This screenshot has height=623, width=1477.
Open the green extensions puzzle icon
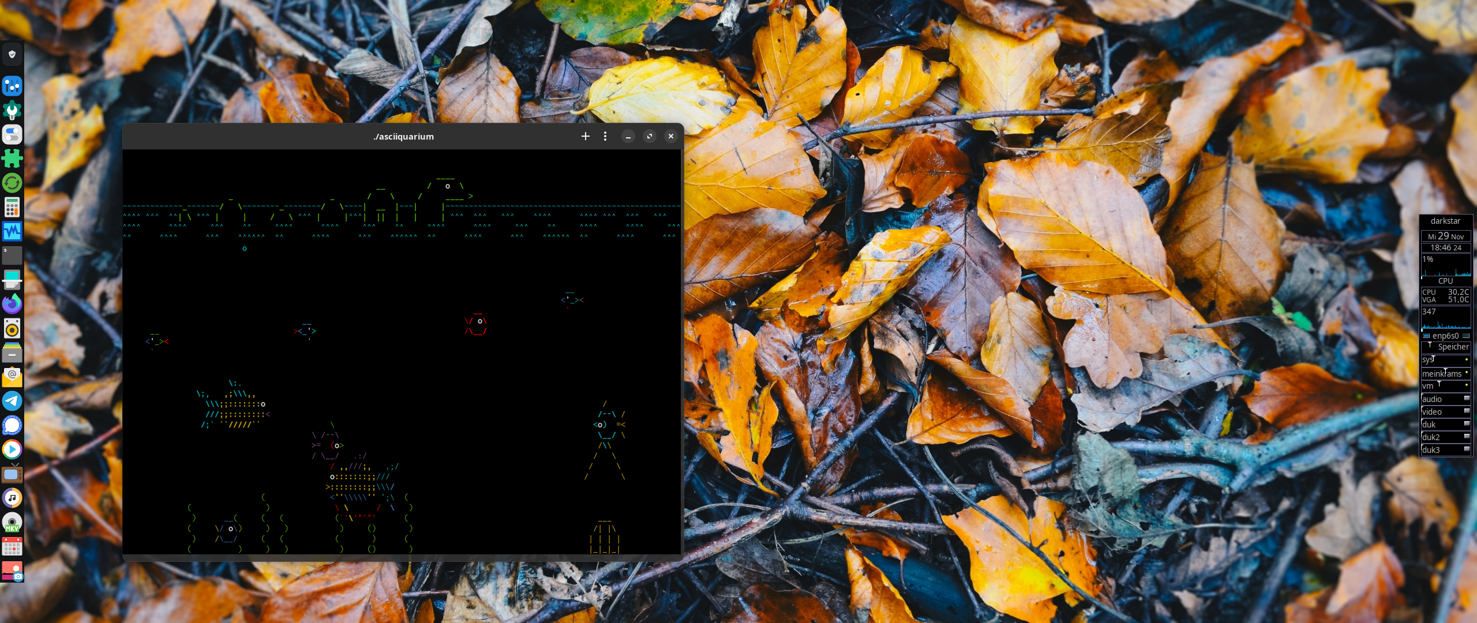pyautogui.click(x=12, y=158)
